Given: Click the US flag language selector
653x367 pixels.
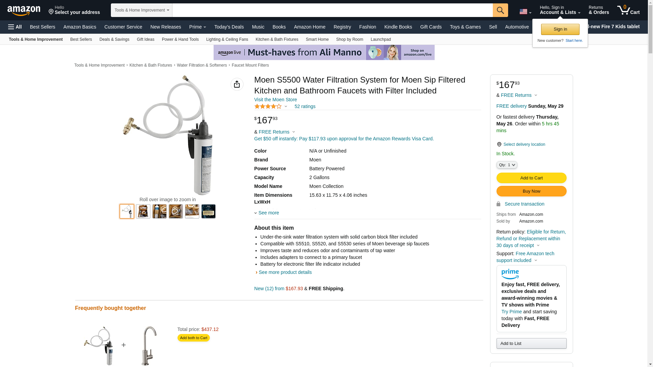Looking at the screenshot, I should 525,12.
